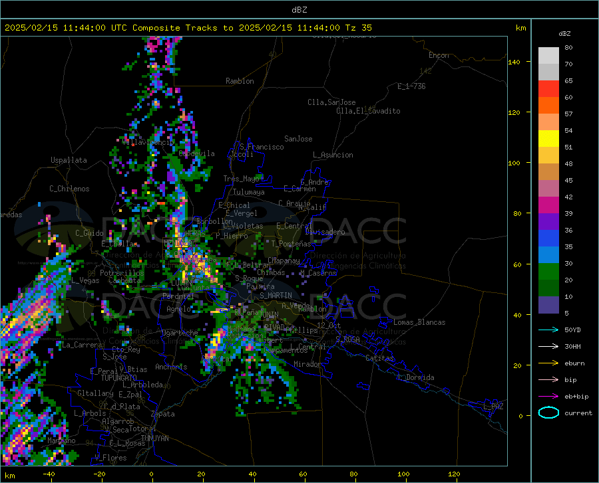
Task: Click the Catitas map label
Action: point(380,358)
